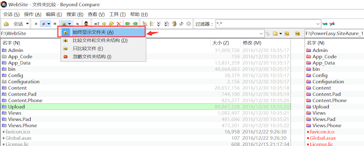The height and width of the screenshot is (146, 364).
Task: Click the glasses Filters icon
Action: pyautogui.click(x=325, y=24)
